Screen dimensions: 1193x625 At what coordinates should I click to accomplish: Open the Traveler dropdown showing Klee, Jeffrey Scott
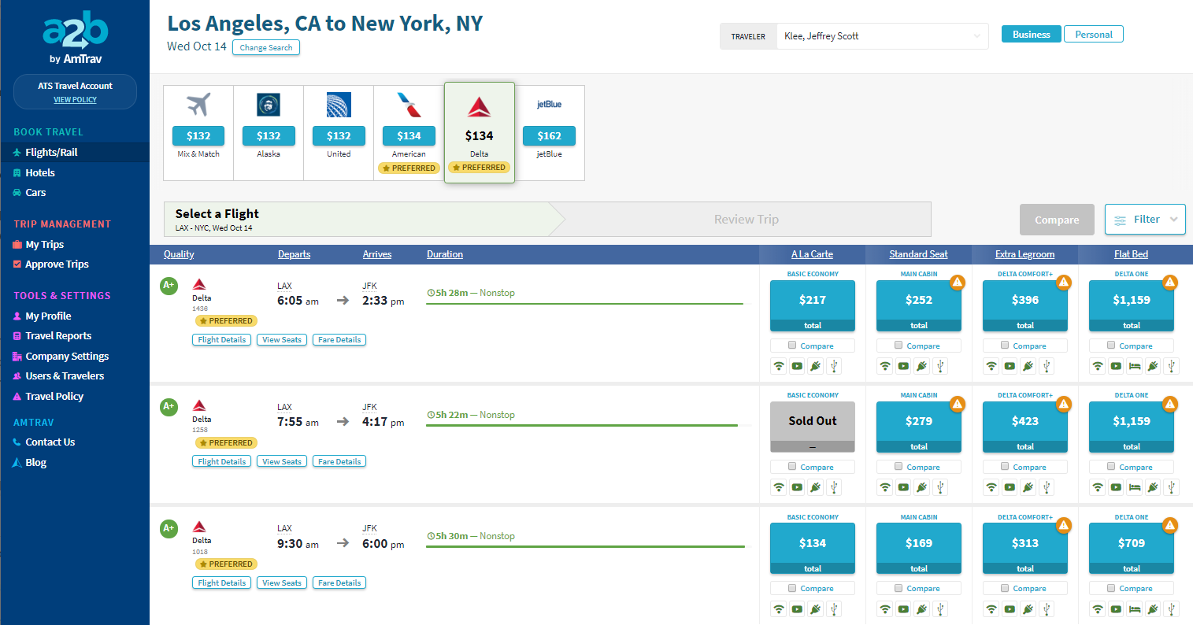click(882, 36)
